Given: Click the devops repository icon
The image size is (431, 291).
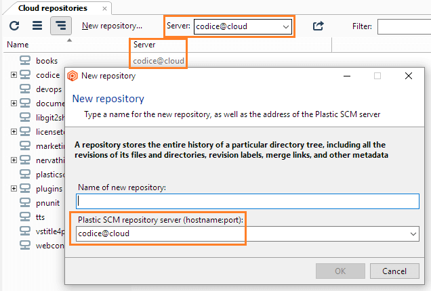Looking at the screenshot, I should 25,89.
